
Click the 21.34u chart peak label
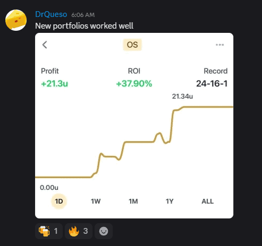click(182, 96)
